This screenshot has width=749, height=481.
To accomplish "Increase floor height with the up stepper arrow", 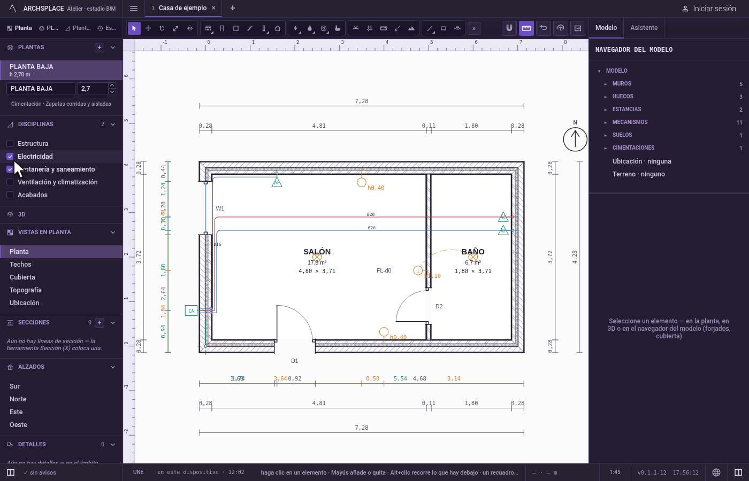I will (112, 86).
